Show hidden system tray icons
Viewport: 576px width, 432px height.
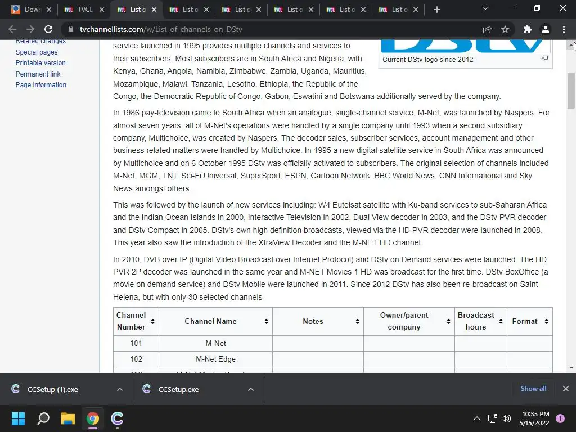tap(477, 418)
